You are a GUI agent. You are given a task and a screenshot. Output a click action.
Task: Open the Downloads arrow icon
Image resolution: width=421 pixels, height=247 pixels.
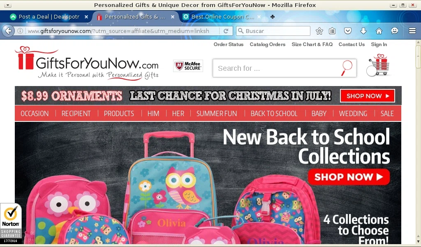pyautogui.click(x=363, y=31)
